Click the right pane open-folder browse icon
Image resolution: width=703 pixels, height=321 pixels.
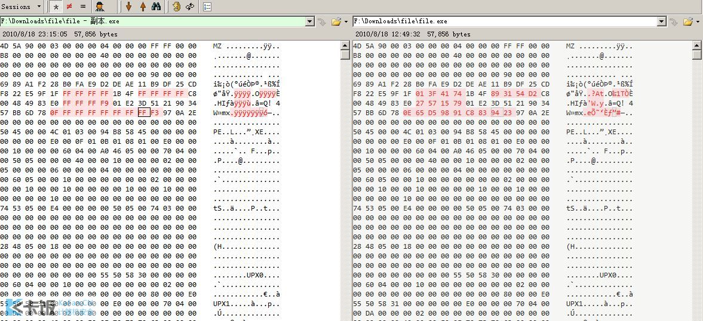click(688, 21)
